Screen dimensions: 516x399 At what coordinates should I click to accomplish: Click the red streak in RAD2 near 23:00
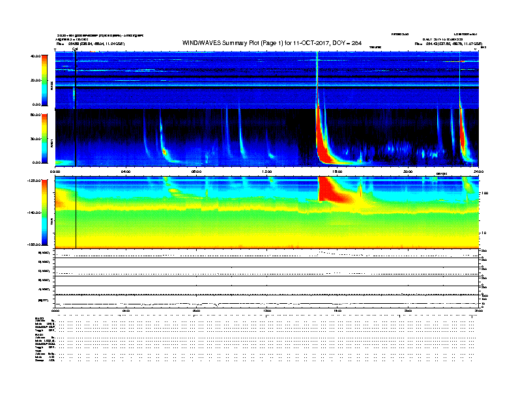coord(461,61)
